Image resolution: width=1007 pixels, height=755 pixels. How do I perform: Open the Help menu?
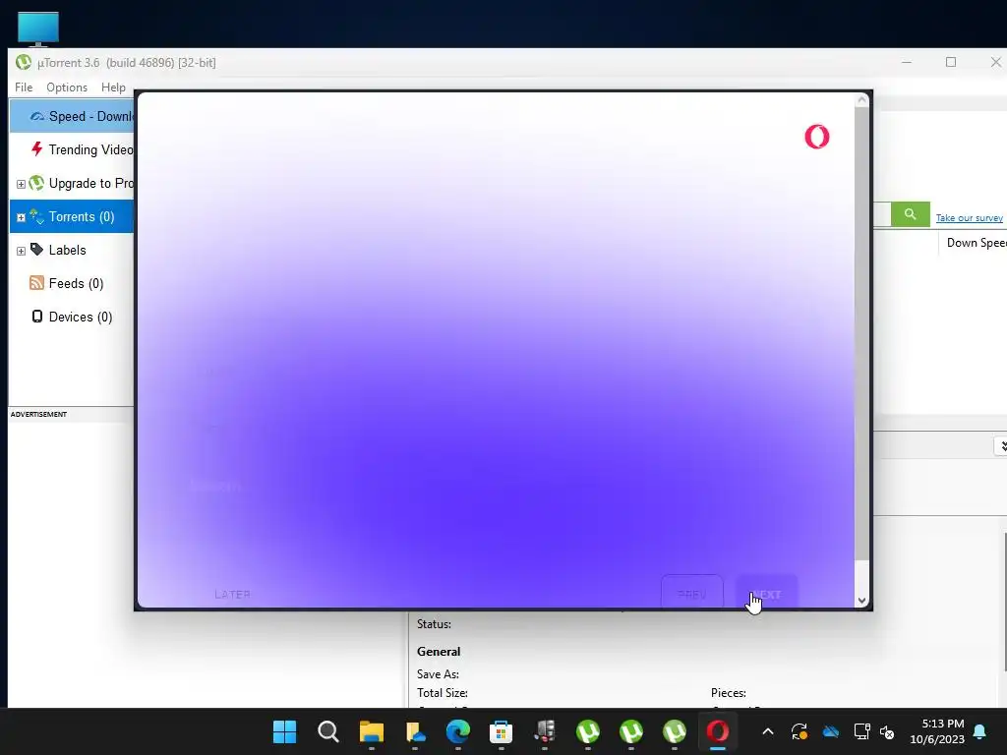[x=113, y=87]
